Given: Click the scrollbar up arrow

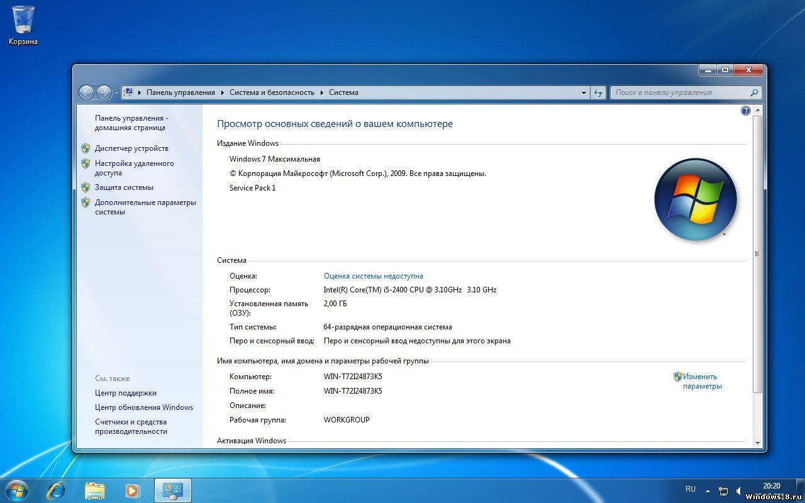Looking at the screenshot, I should pyautogui.click(x=757, y=111).
